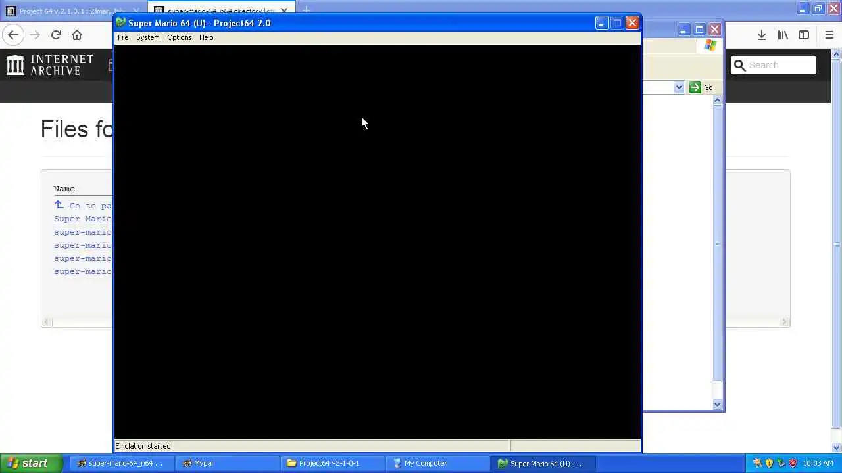This screenshot has width=842, height=473.
Task: Restore down the browser window
Action: click(818, 9)
